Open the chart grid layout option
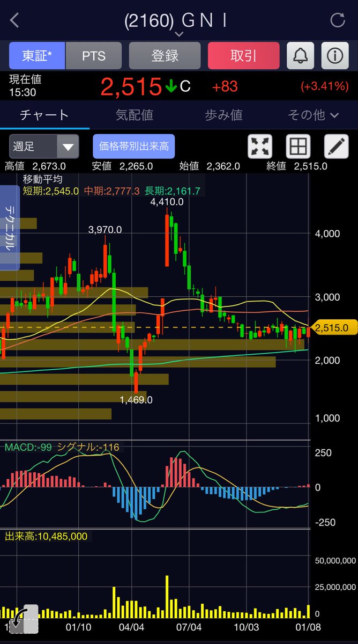 click(x=299, y=147)
